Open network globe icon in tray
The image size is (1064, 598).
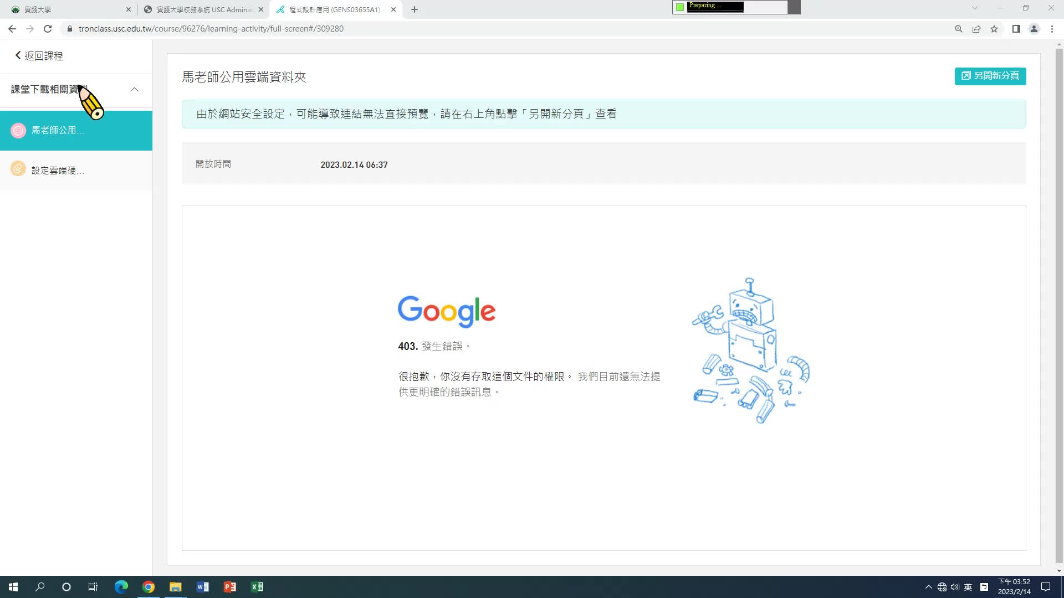pos(942,587)
